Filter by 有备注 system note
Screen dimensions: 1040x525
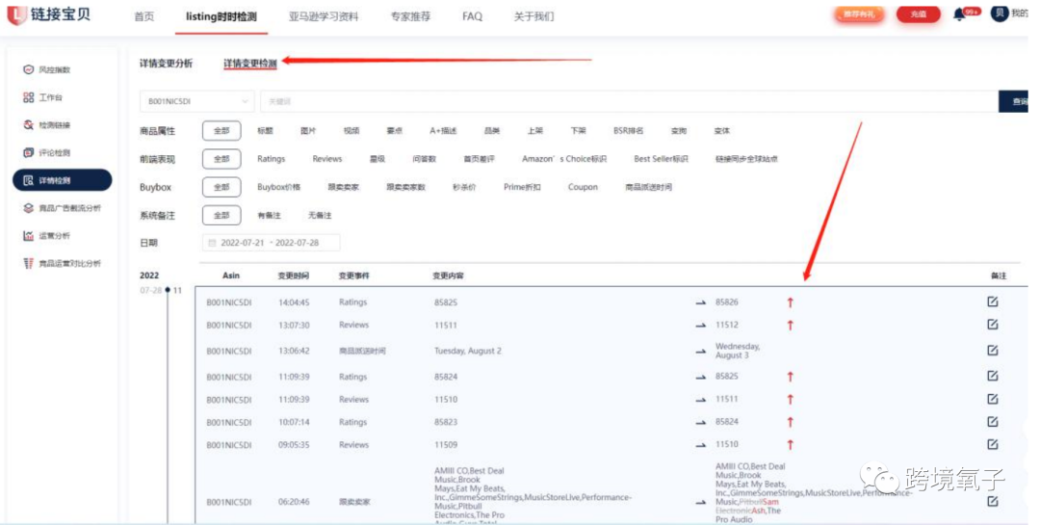269,216
